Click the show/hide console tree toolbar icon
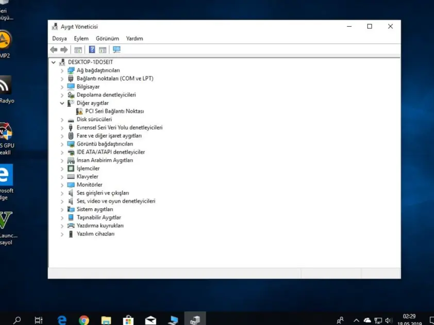This screenshot has height=325, width=434. pos(78,50)
